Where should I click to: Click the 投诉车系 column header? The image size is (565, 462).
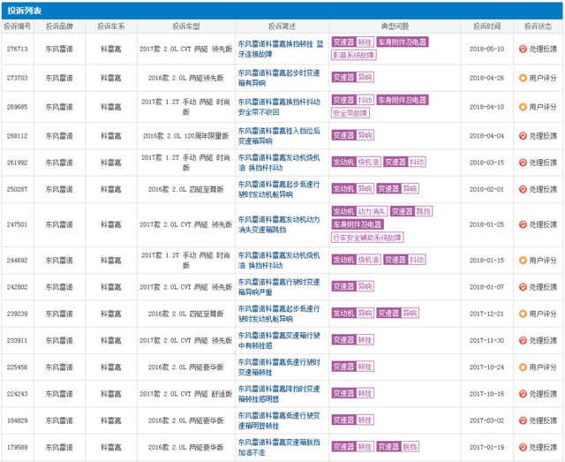(111, 27)
